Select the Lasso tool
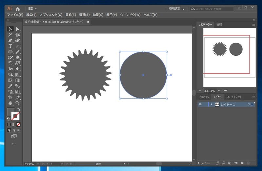 pos(18,35)
